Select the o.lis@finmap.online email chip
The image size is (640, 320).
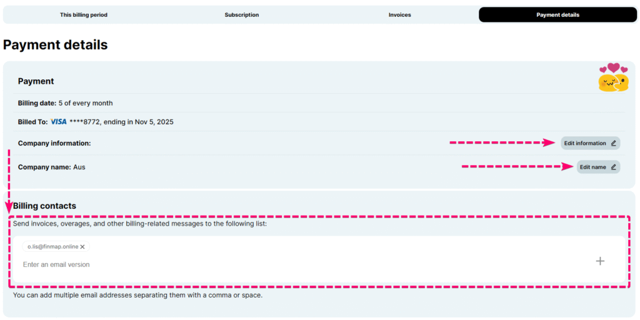point(52,247)
